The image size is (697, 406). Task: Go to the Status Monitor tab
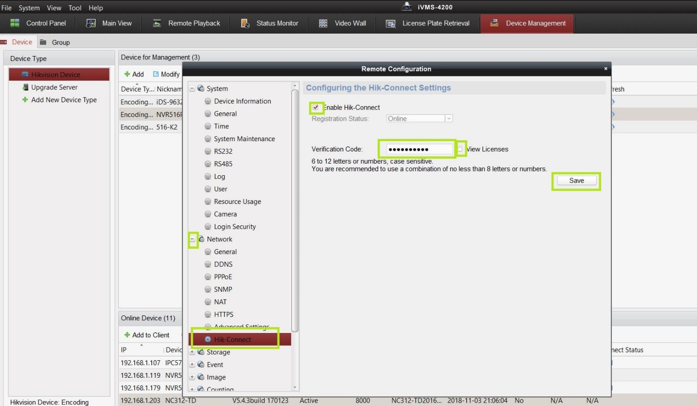click(270, 23)
